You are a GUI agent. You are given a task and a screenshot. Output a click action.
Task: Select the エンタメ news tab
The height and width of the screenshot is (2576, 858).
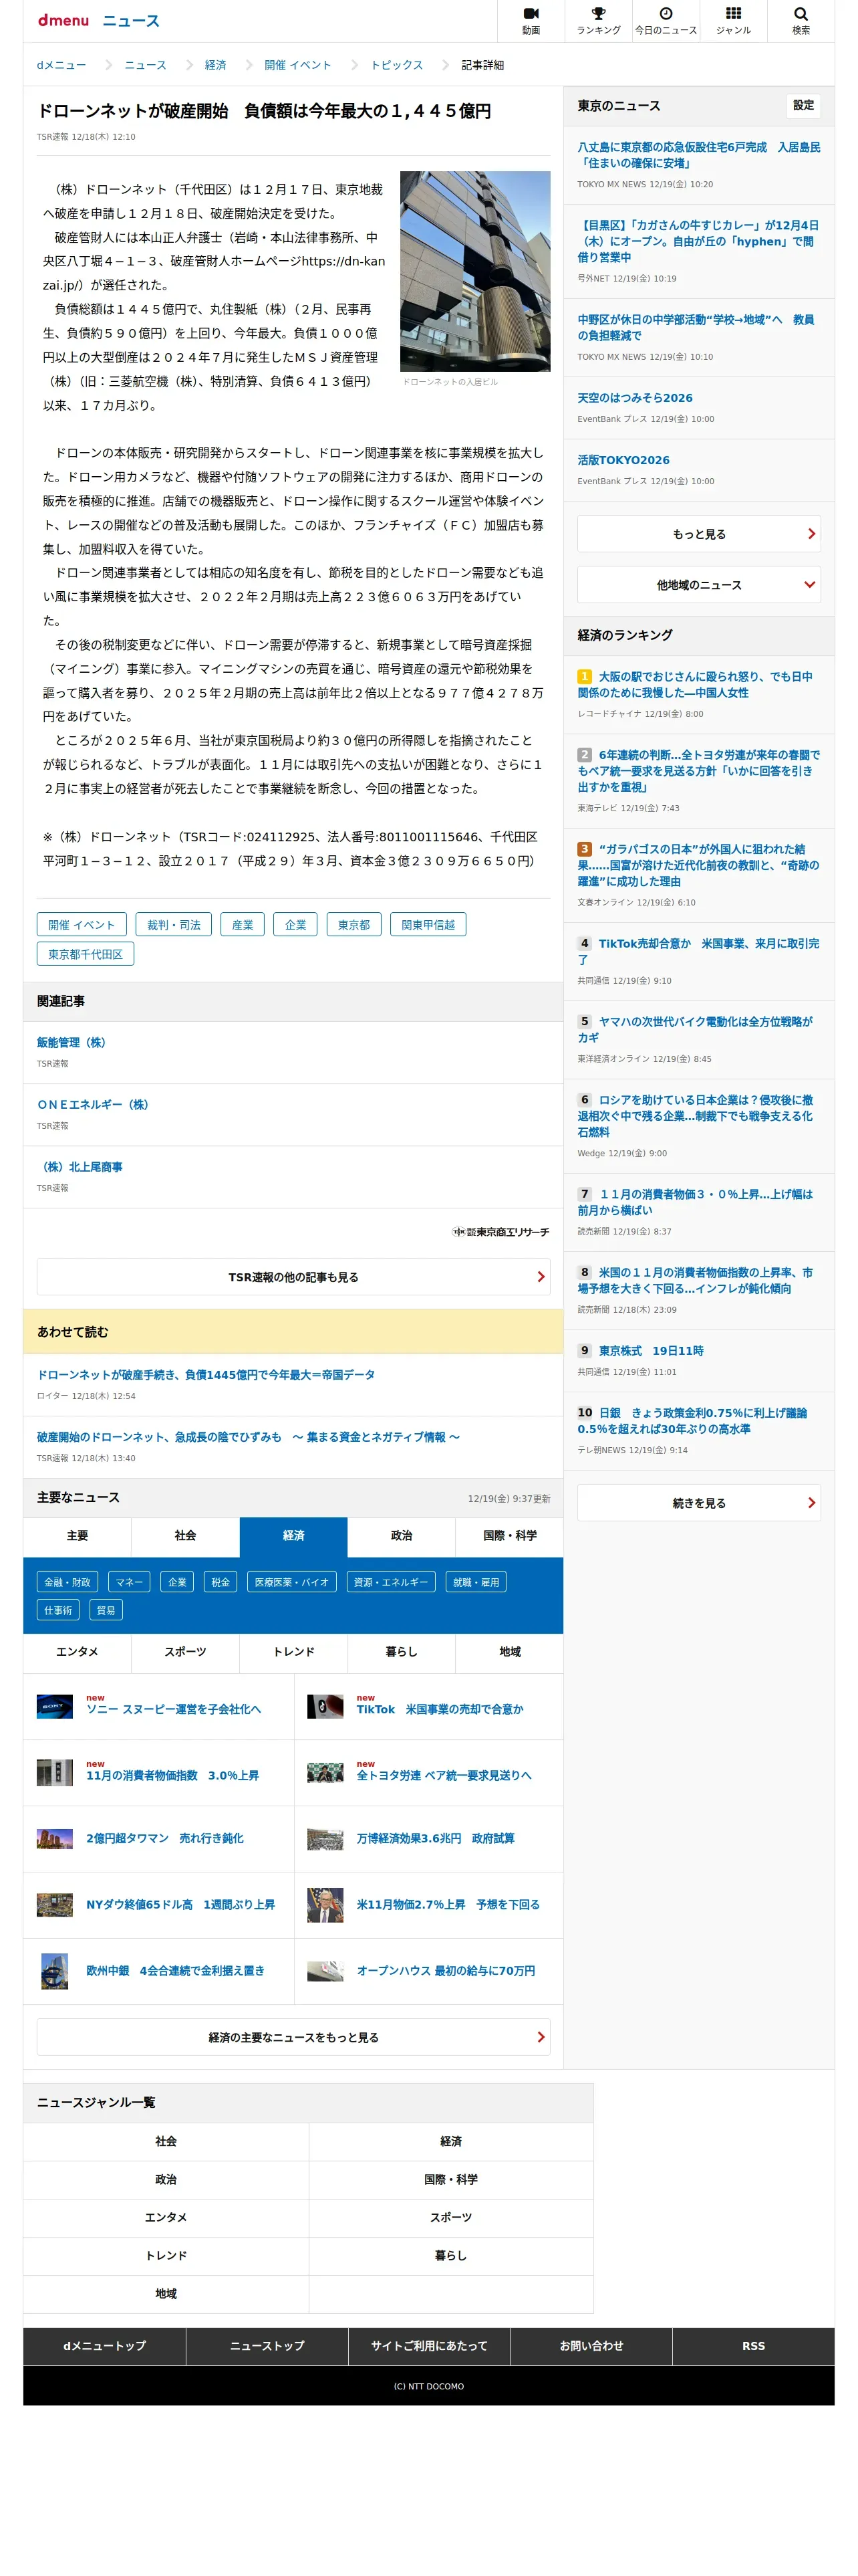pyautogui.click(x=77, y=1652)
